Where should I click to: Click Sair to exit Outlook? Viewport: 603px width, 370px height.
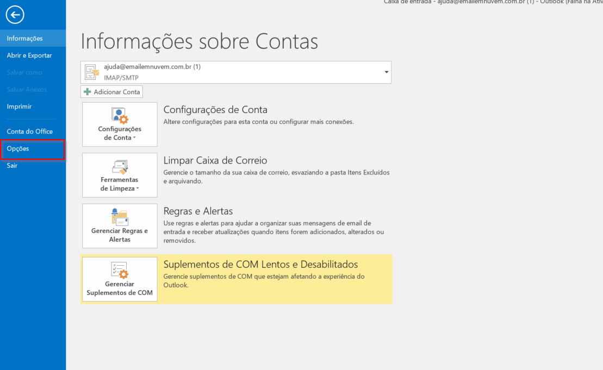(x=12, y=166)
